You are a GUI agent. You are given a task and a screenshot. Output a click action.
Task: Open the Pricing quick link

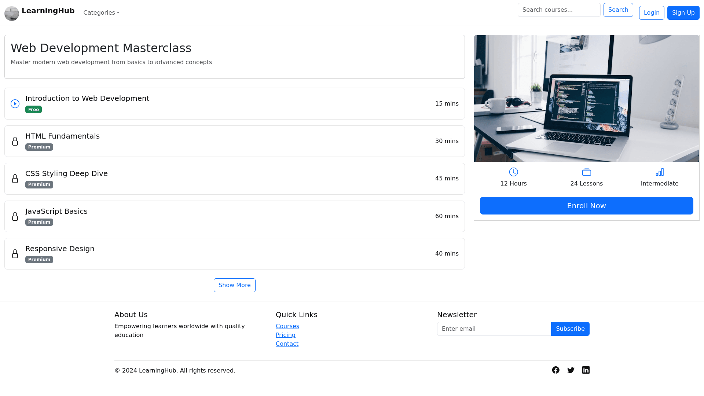(x=285, y=335)
